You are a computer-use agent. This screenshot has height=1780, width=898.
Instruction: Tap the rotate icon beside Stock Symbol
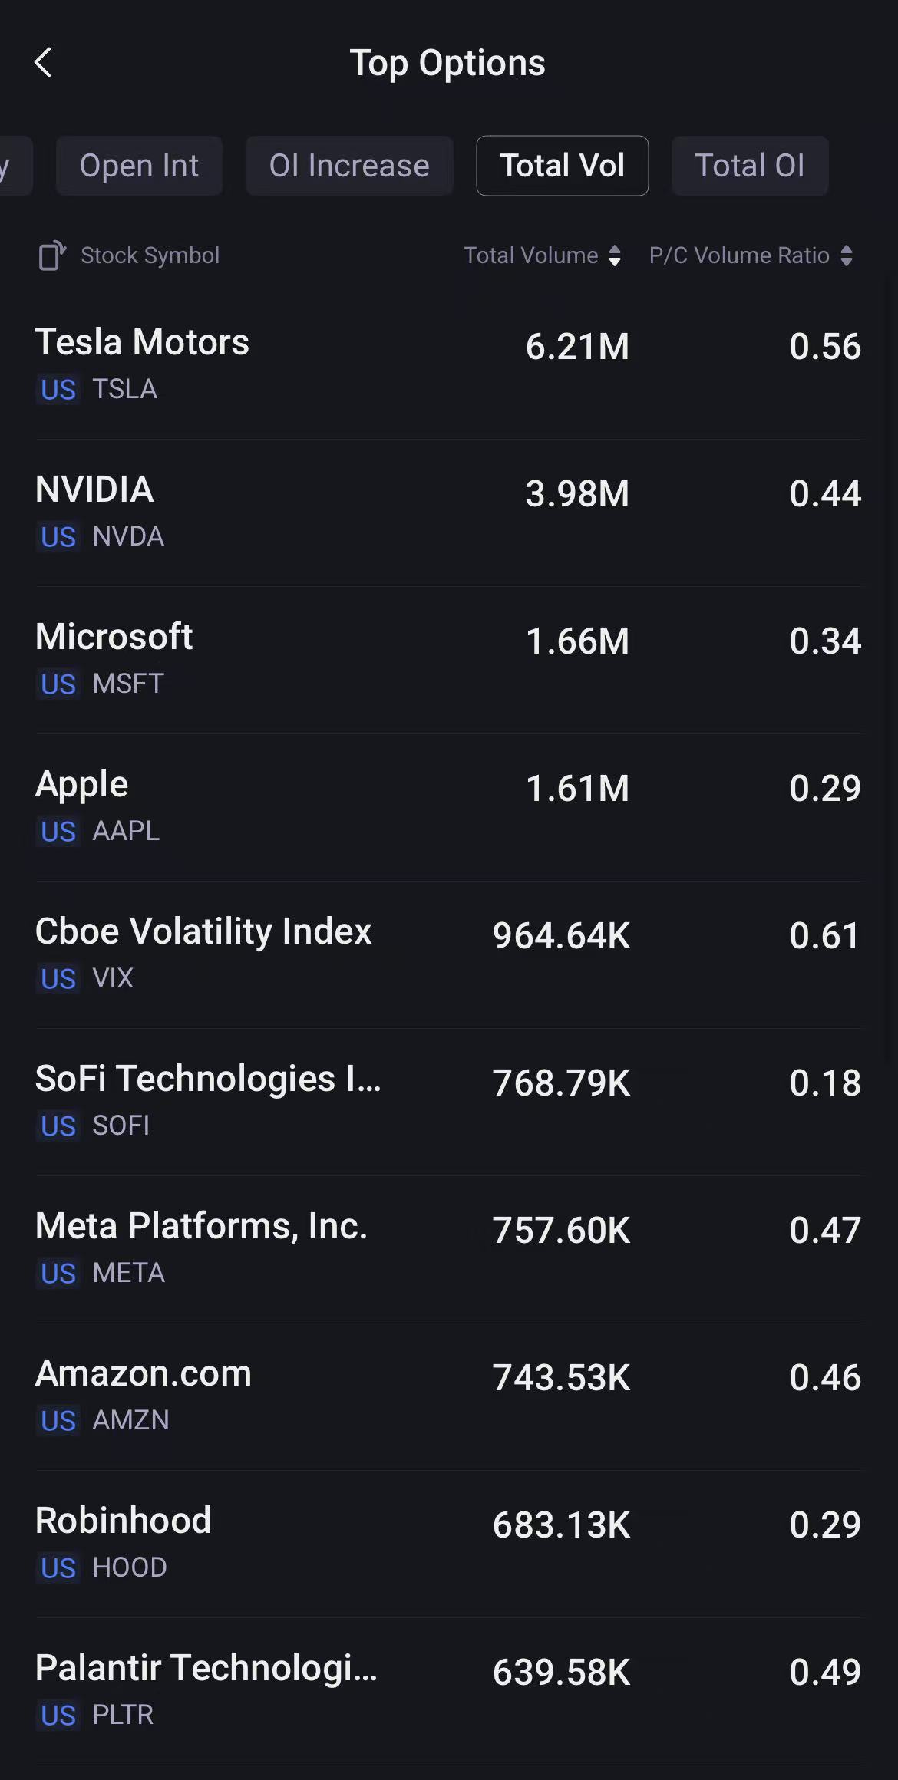(x=52, y=255)
